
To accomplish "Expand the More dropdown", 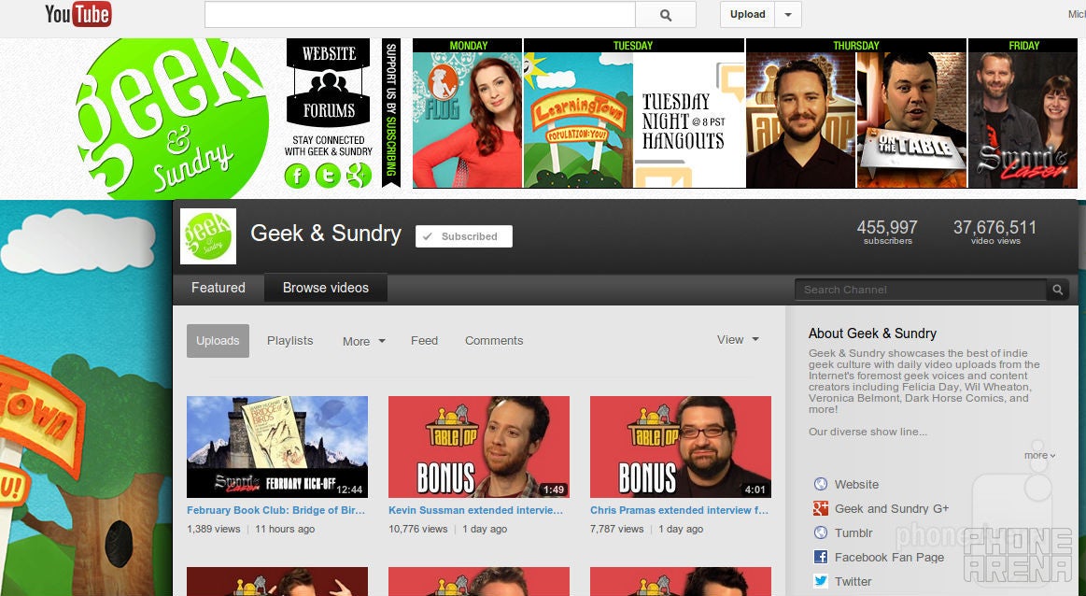I will tap(363, 341).
